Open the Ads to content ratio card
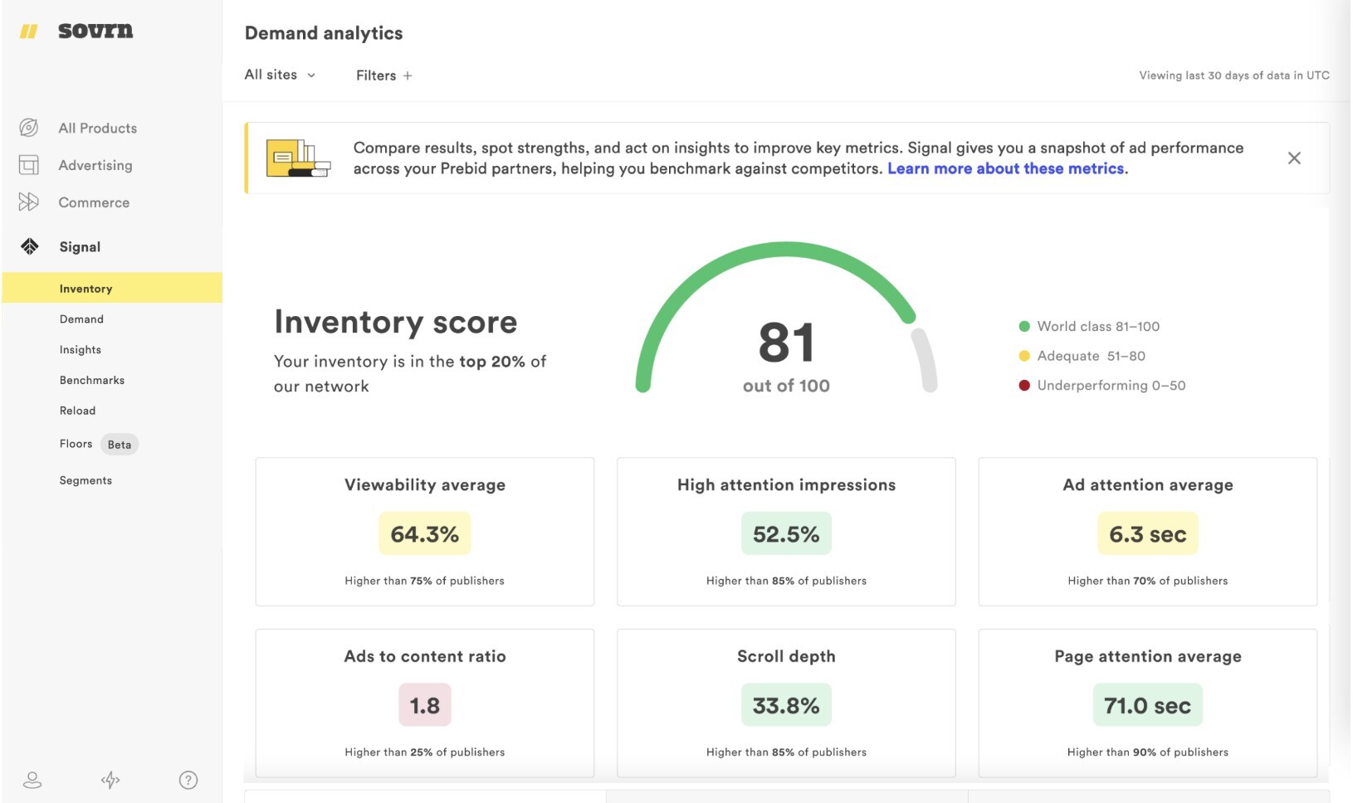 point(425,703)
